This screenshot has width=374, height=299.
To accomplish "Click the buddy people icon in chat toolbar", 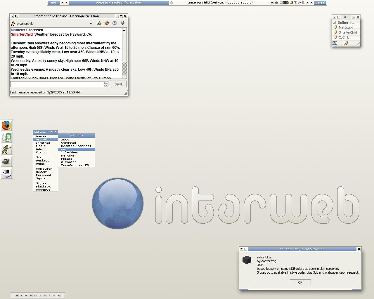I will (x=122, y=23).
